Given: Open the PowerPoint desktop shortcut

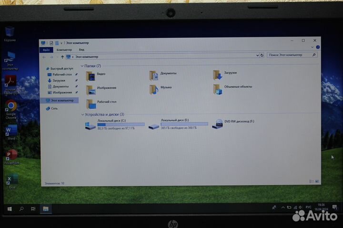Looking at the screenshot, I should click(11, 157).
